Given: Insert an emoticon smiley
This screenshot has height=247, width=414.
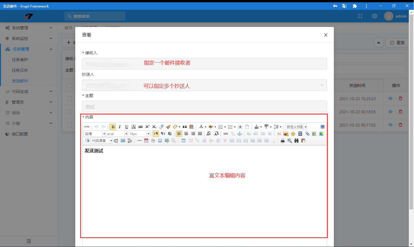Looking at the screenshot, I should (x=293, y=134).
